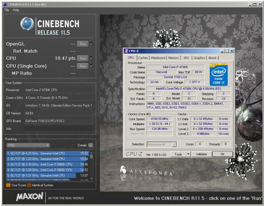Switch to CPU tab in CPU-Z
The image size is (264, 206).
(131, 58)
